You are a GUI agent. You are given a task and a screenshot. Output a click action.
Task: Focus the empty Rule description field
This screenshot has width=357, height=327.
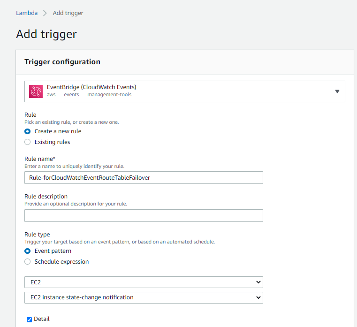(144, 215)
